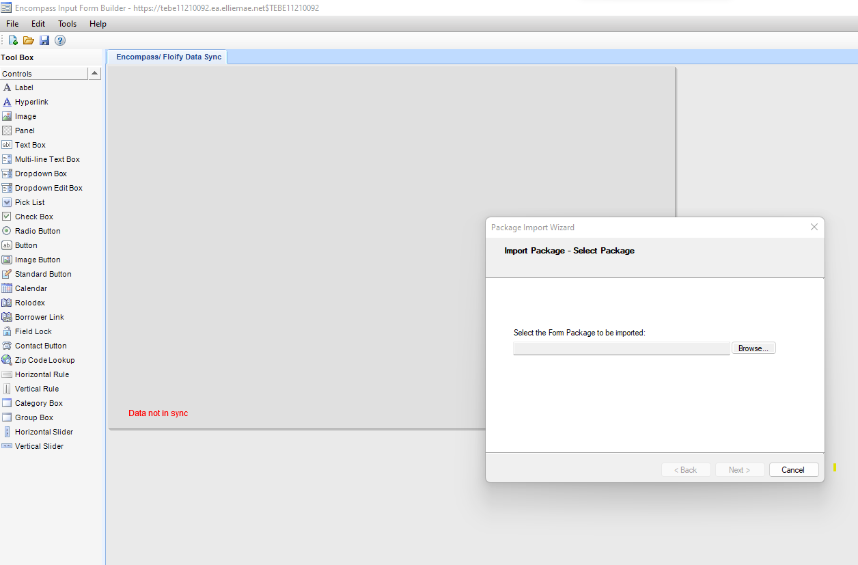Click the Open folder toolbar icon

29,40
